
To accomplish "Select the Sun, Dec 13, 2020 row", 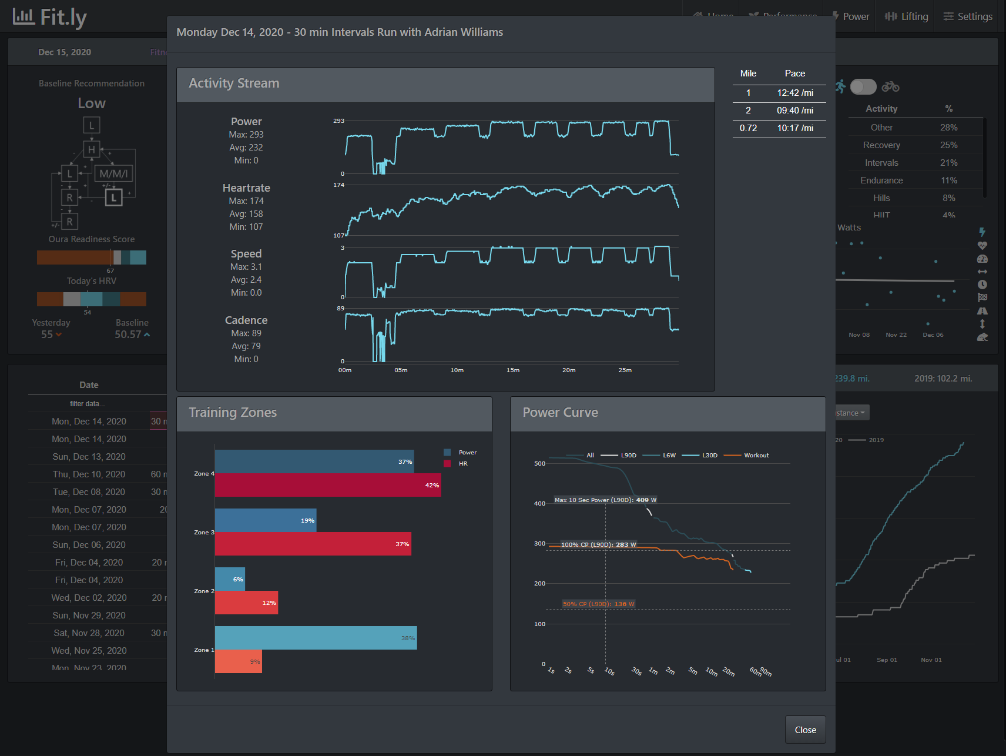I will (x=89, y=457).
